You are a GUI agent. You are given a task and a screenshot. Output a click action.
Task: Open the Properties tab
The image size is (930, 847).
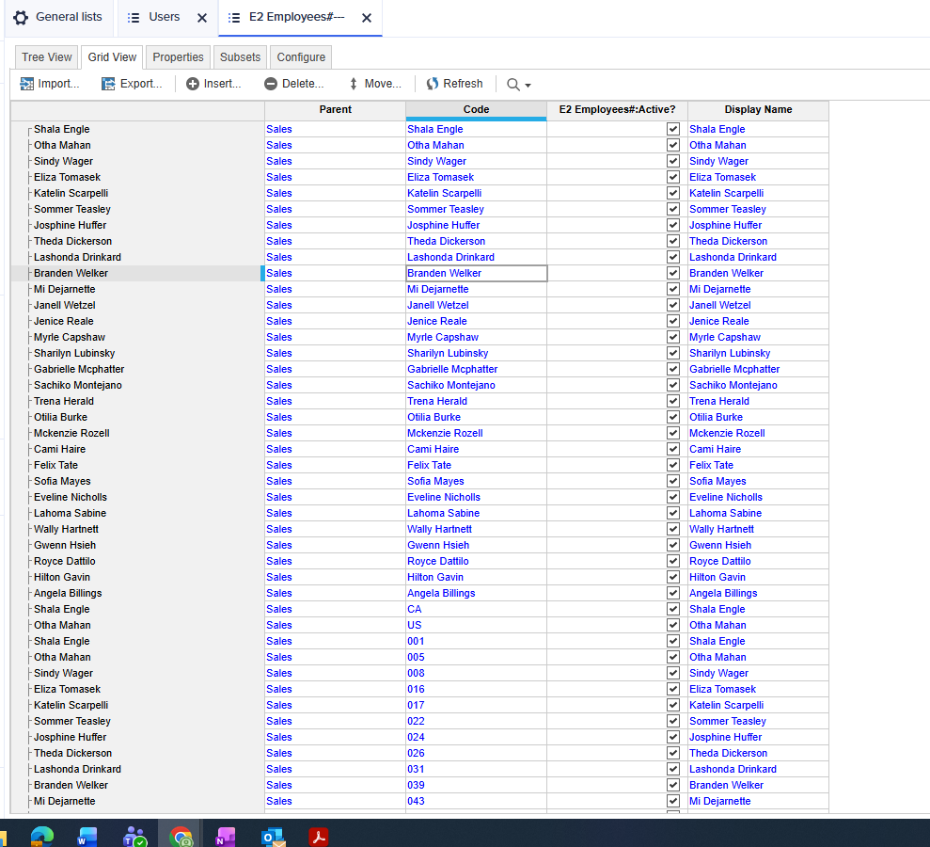point(178,57)
